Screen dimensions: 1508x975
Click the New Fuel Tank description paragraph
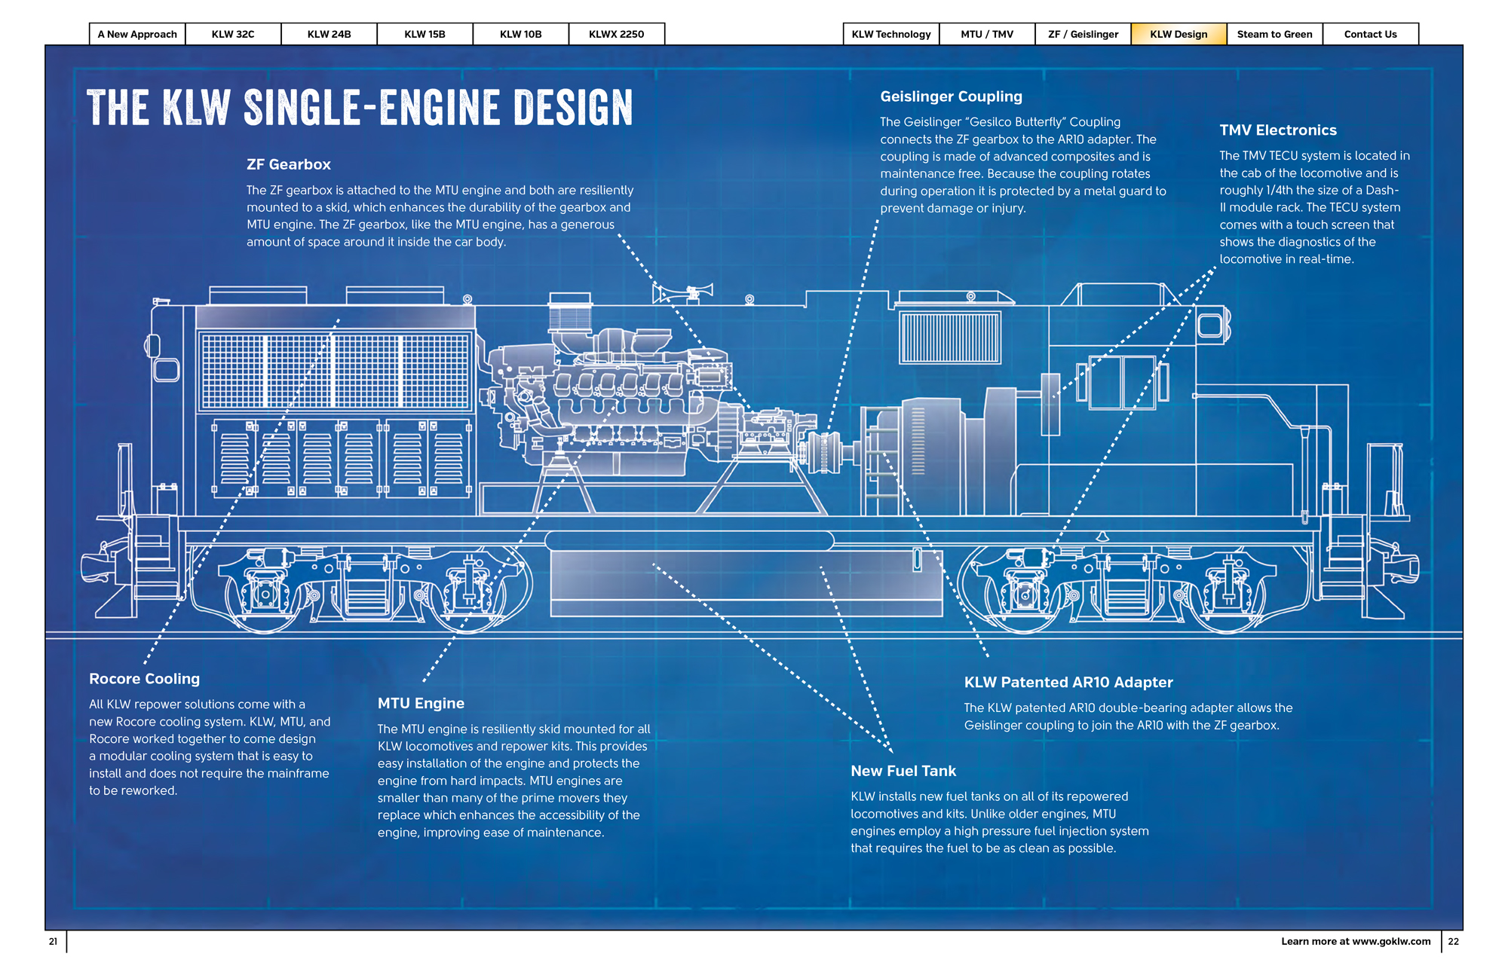point(1000,822)
